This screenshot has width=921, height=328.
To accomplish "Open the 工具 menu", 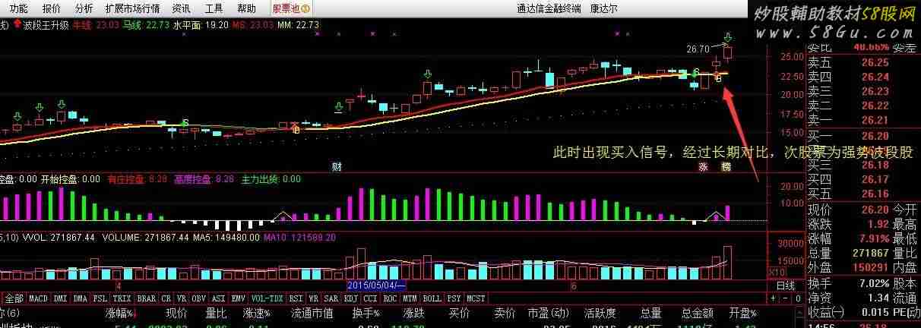I will pyautogui.click(x=214, y=8).
